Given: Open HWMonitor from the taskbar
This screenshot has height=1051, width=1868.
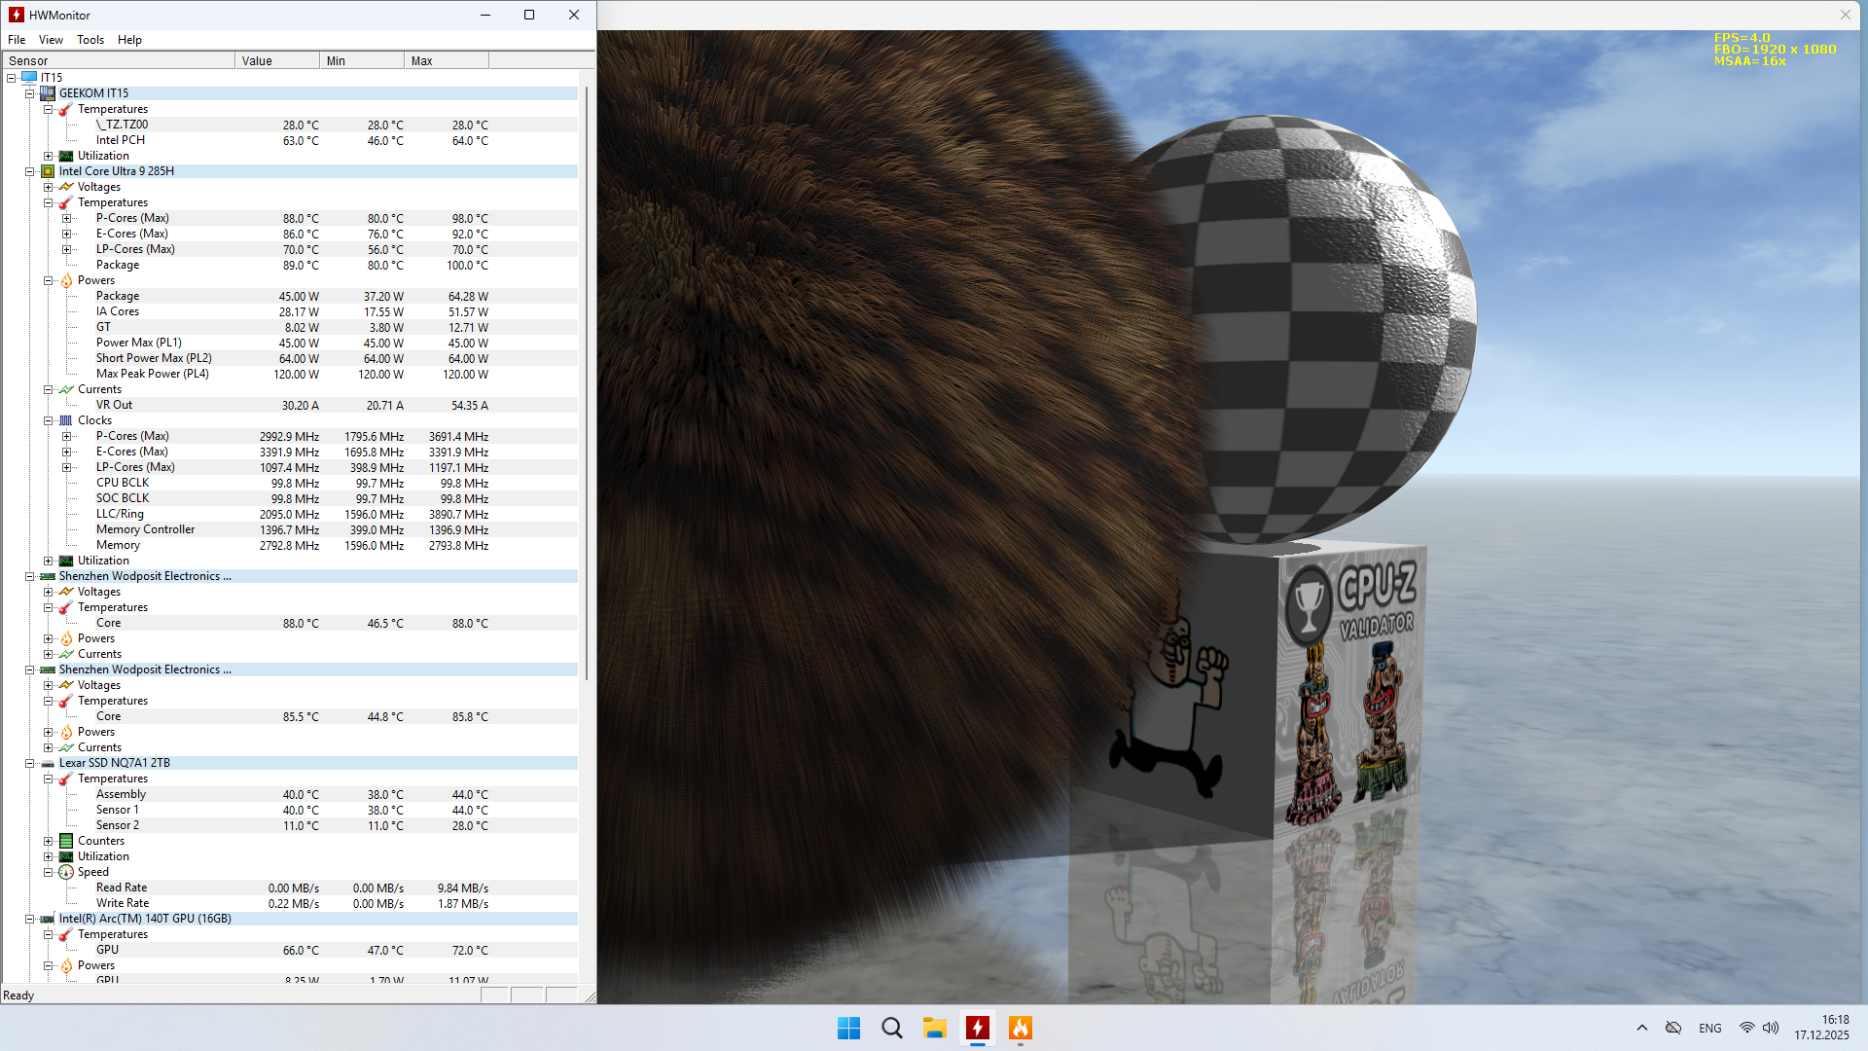Looking at the screenshot, I should (x=977, y=1028).
